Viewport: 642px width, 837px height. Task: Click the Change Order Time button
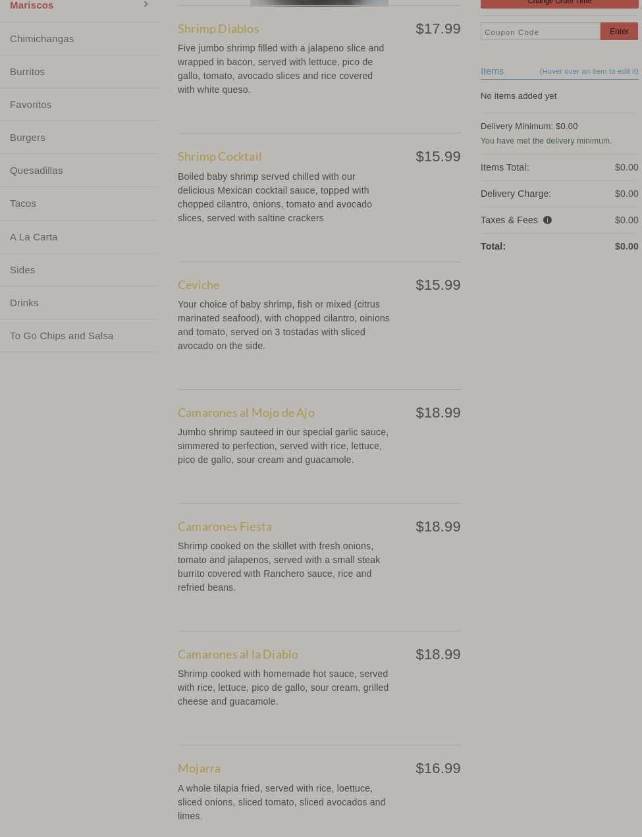(559, 2)
